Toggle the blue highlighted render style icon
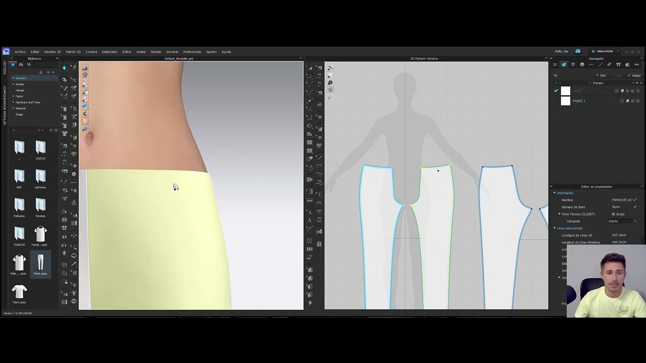Image resolution: width=646 pixels, height=363 pixels. click(85, 106)
